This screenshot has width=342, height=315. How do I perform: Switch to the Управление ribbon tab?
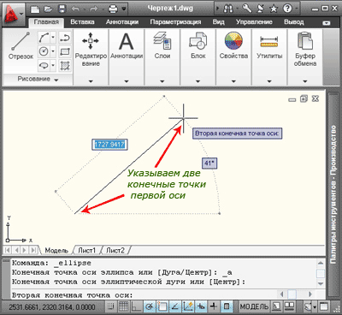[x=254, y=22]
